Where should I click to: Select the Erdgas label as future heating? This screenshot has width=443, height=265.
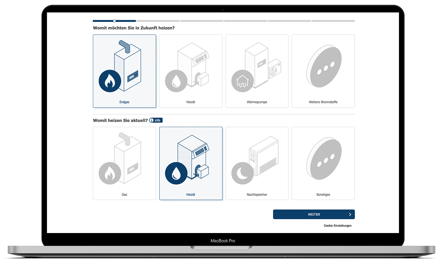pyautogui.click(x=124, y=102)
